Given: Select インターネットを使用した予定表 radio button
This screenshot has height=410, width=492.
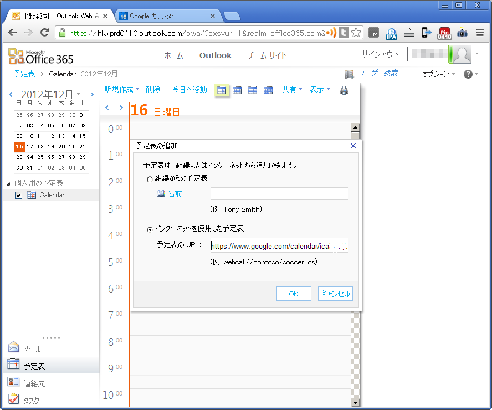Looking at the screenshot, I should pos(149,229).
